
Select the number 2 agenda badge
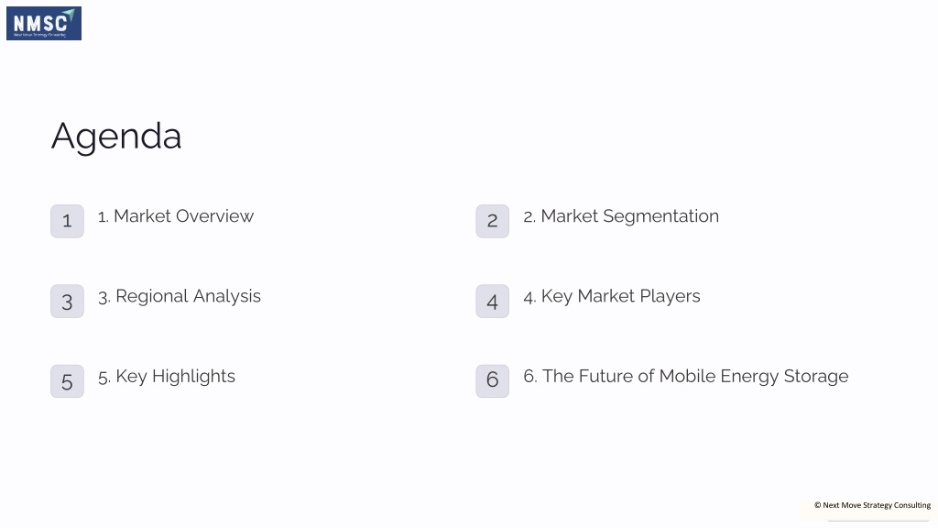(492, 222)
